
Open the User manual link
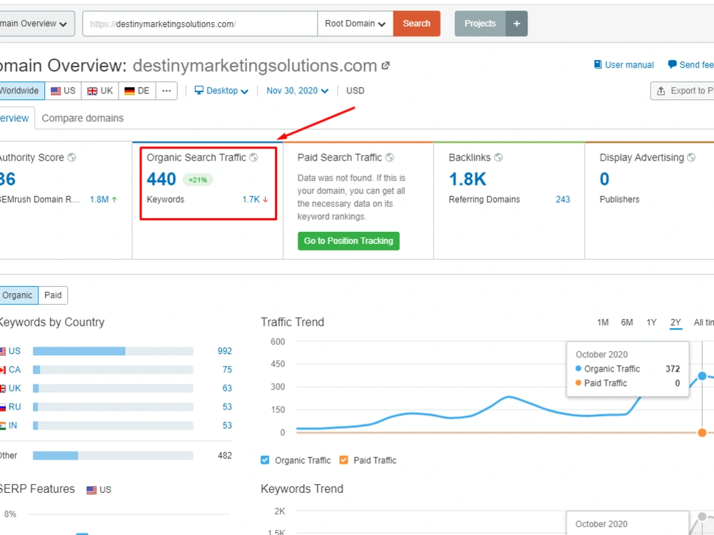pyautogui.click(x=629, y=65)
